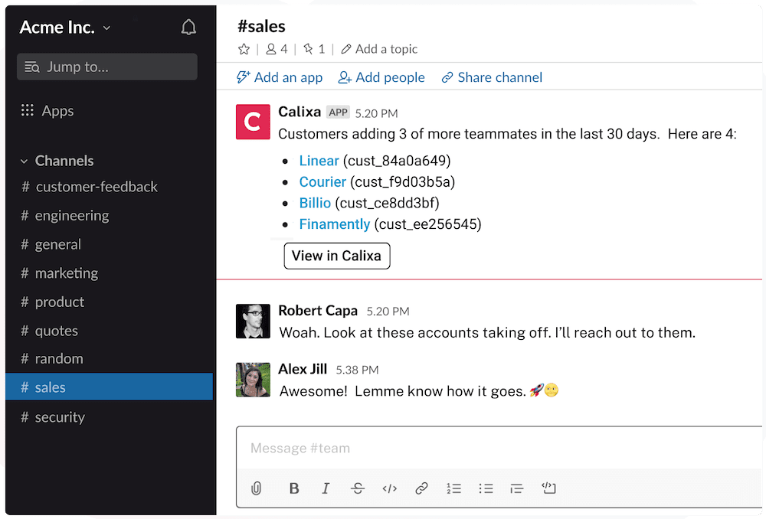Image resolution: width=766 pixels, height=519 pixels.
Task: View the 4 channel members
Action: point(277,49)
